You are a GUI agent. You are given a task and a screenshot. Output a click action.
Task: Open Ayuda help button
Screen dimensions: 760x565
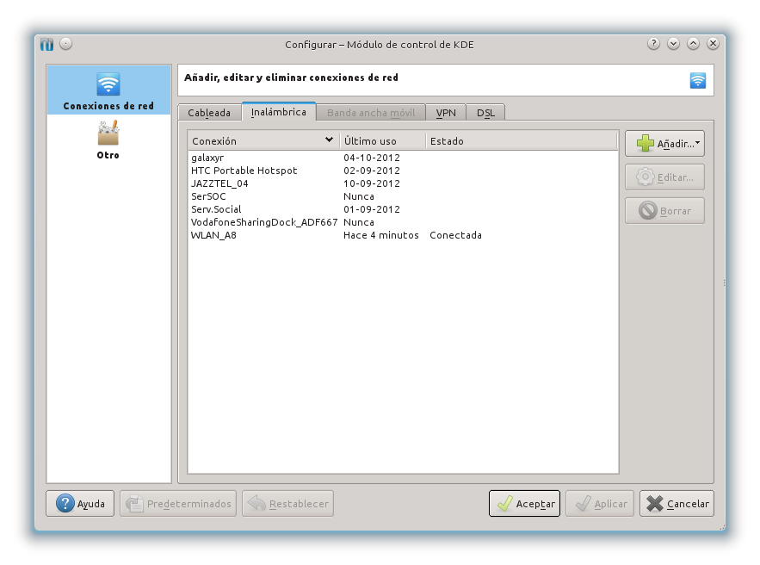click(x=80, y=503)
